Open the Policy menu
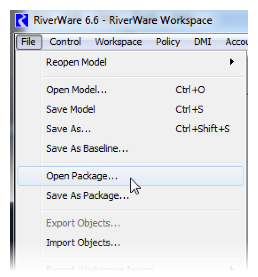This screenshot has width=258, height=277. (168, 42)
